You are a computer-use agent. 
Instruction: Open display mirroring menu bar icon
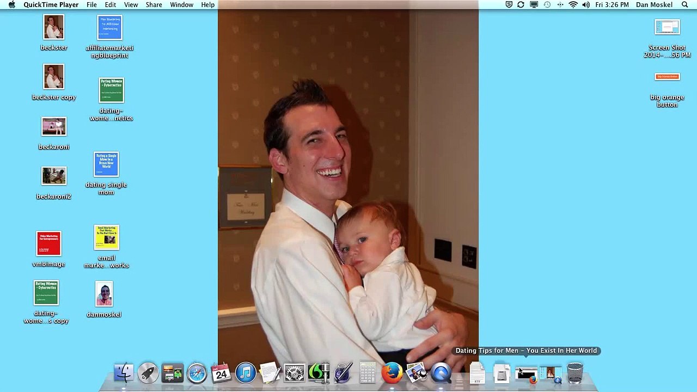point(534,4)
